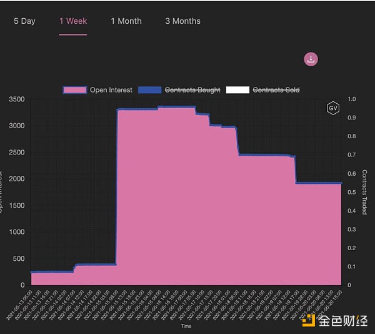The height and width of the screenshot is (334, 375).
Task: Click the pink download button
Action: click(x=311, y=59)
